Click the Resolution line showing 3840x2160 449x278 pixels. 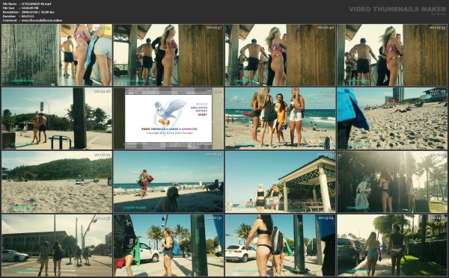coord(28,12)
